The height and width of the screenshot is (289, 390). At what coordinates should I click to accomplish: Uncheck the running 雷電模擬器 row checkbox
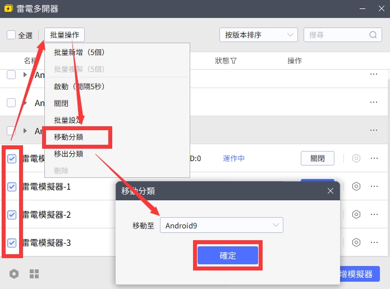12,158
